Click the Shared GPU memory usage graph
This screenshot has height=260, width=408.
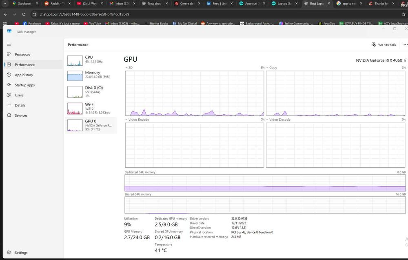[x=265, y=205]
